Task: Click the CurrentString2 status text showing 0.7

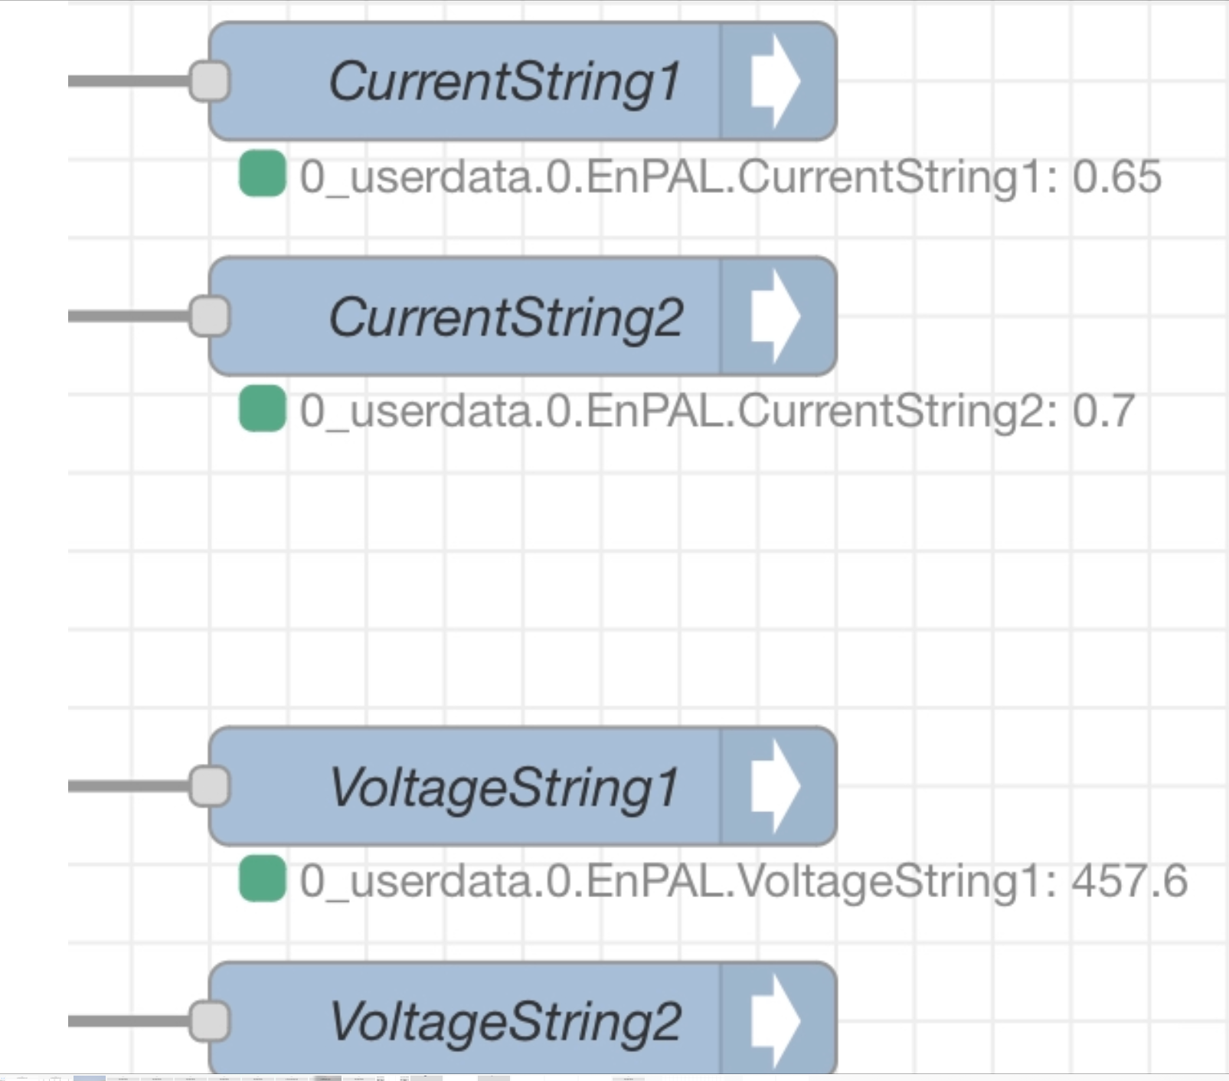Action: (x=717, y=411)
